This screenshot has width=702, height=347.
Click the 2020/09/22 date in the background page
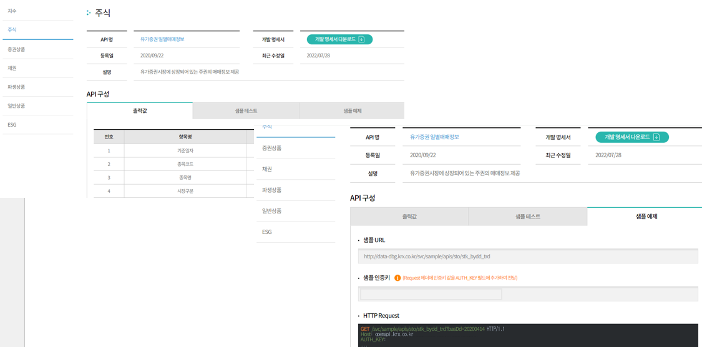pyautogui.click(x=152, y=56)
